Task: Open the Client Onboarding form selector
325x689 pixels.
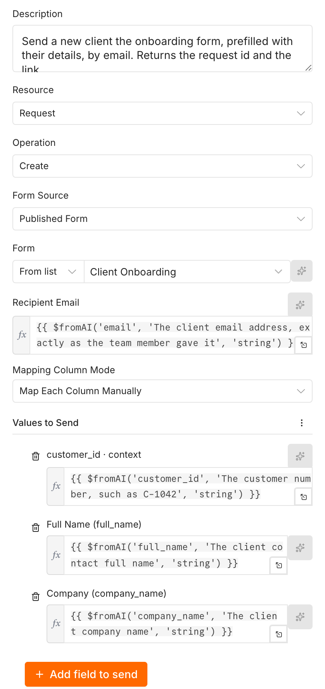Action: [x=187, y=272]
